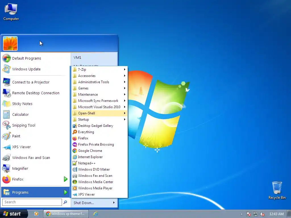Click the Search input box
The height and width of the screenshot is (218, 291).
(32, 202)
